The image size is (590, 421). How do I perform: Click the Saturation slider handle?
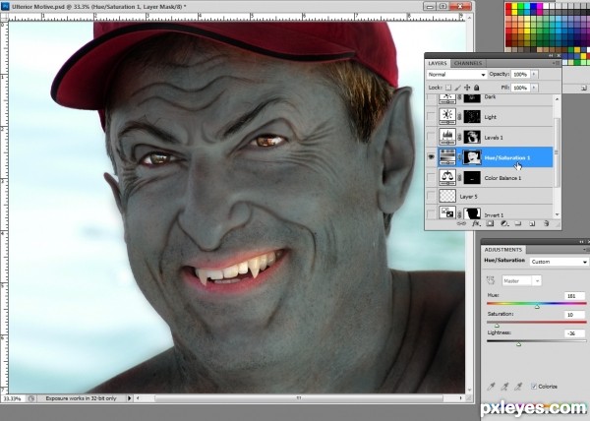click(x=497, y=326)
